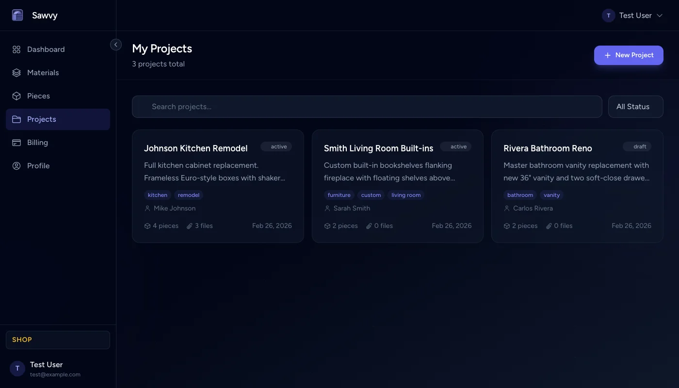
Task: Click the Search projects input field
Action: click(367, 106)
